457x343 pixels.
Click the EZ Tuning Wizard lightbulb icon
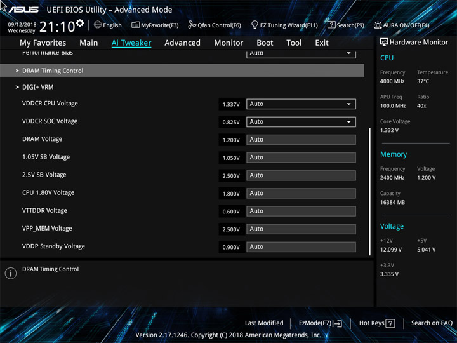pos(255,25)
